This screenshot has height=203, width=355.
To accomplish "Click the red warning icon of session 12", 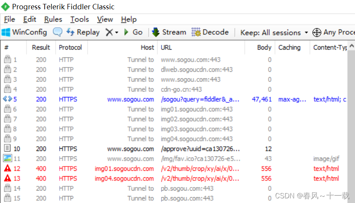I will pyautogui.click(x=7, y=168).
